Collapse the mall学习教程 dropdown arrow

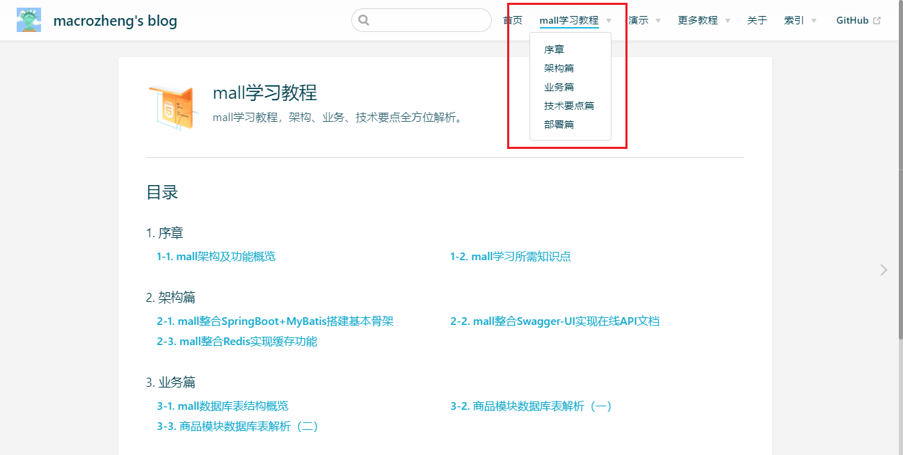pyautogui.click(x=609, y=21)
